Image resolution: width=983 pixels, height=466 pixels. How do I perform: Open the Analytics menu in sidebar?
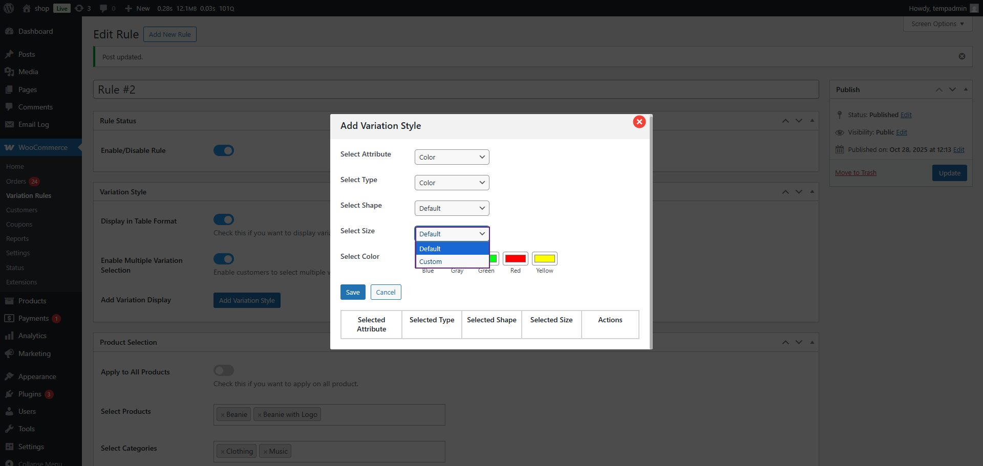click(32, 336)
